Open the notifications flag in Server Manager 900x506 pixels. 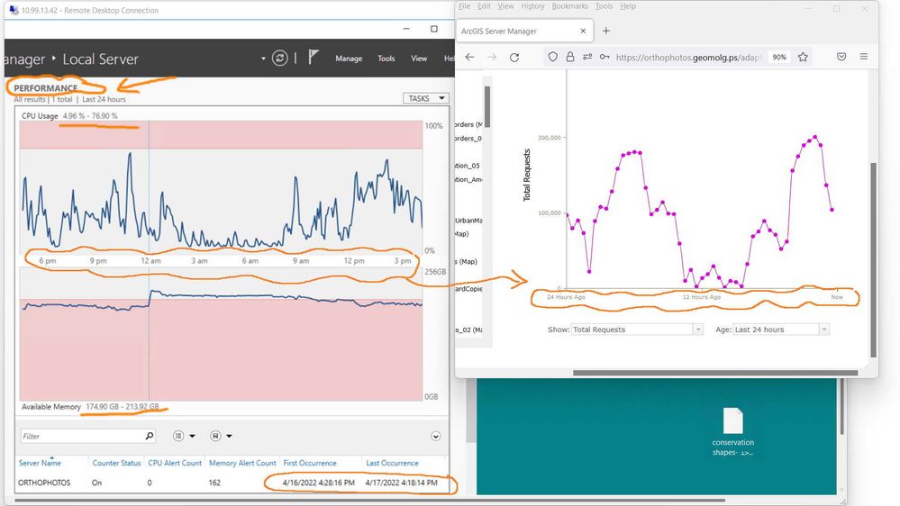[x=313, y=58]
